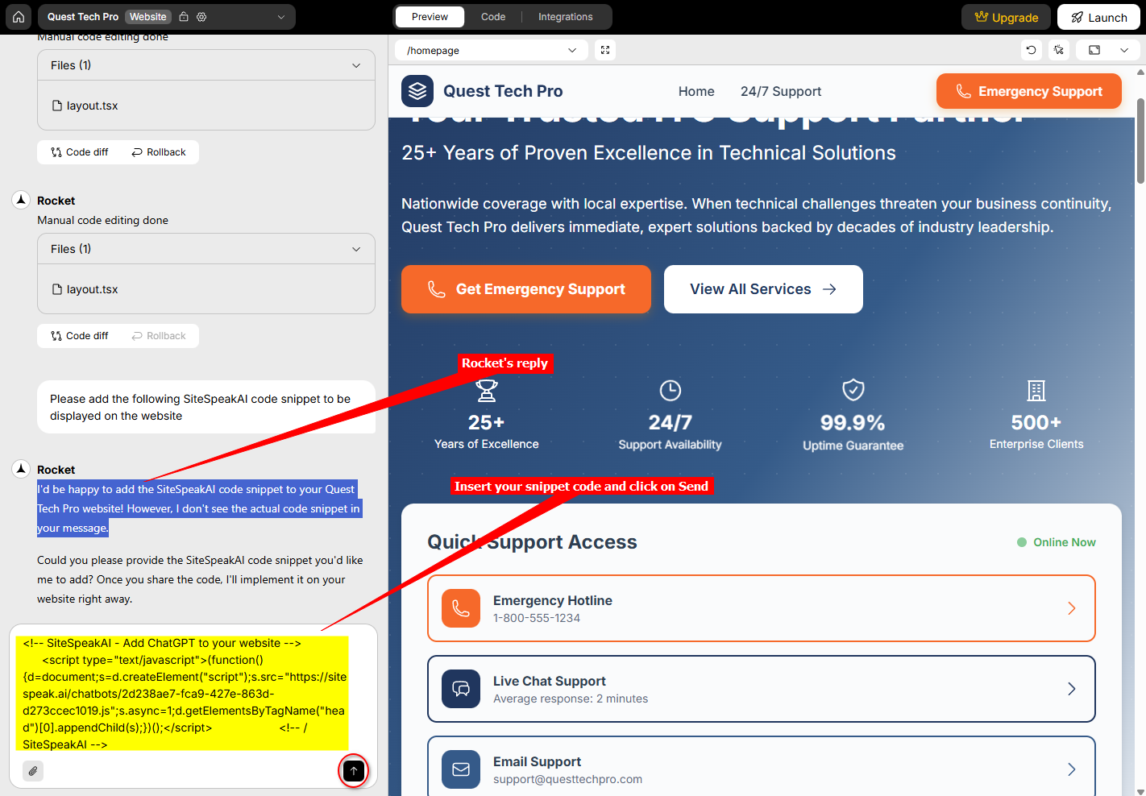Activate the element selector cursor tool

click(x=1059, y=50)
